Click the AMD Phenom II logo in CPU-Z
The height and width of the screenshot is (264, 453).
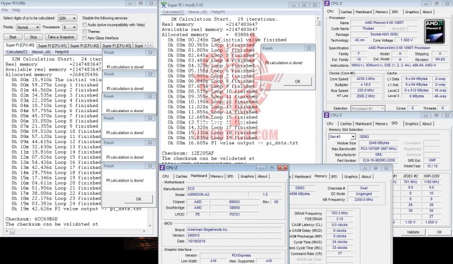(434, 32)
